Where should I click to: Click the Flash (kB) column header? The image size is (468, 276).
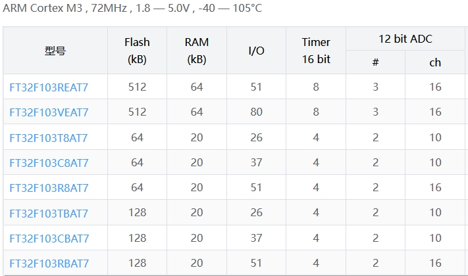point(137,51)
